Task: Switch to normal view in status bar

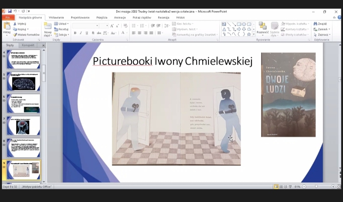Action: coord(277,187)
